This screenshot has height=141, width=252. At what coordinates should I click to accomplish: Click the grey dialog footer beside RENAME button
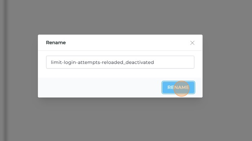[x=100, y=88]
